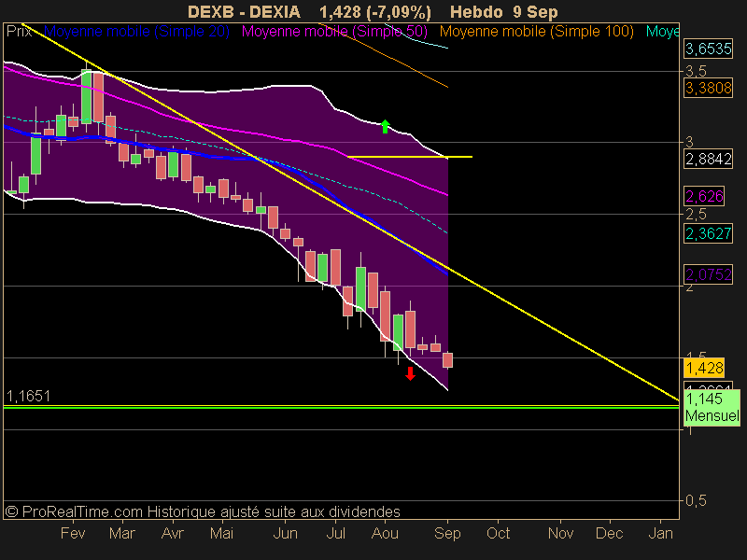The image size is (747, 560).
Task: Click the 'Jul' month axis label
Action: [335, 533]
